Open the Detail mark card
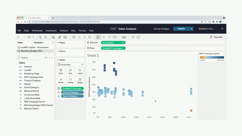 (x=61, y=81)
